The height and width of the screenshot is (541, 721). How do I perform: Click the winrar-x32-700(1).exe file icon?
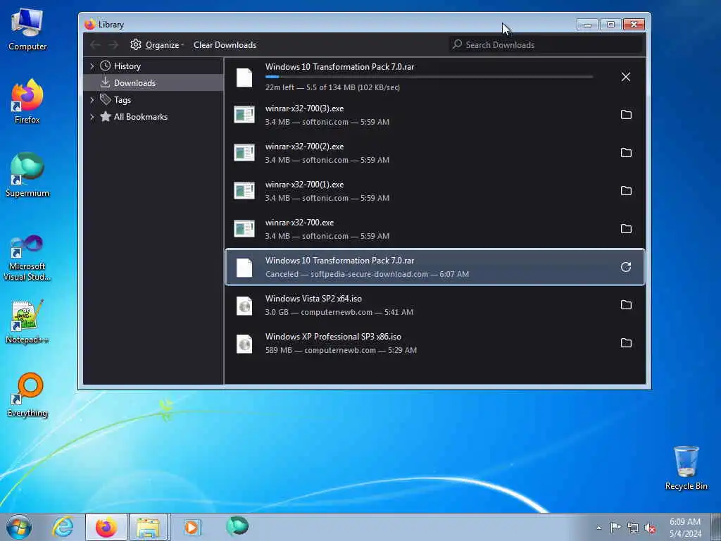[244, 190]
